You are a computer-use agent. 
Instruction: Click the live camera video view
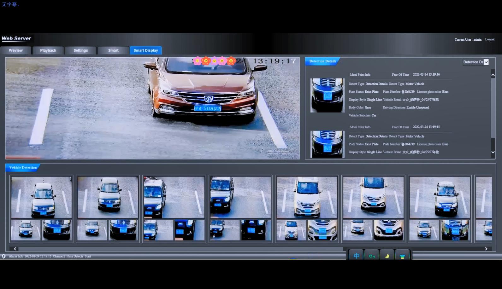click(152, 108)
